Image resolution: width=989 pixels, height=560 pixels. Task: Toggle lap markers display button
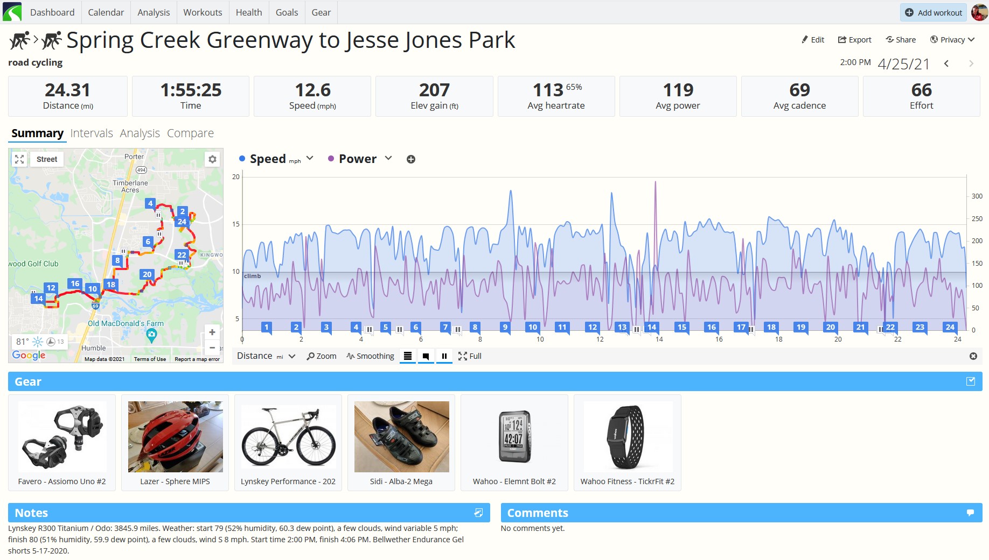coord(408,356)
